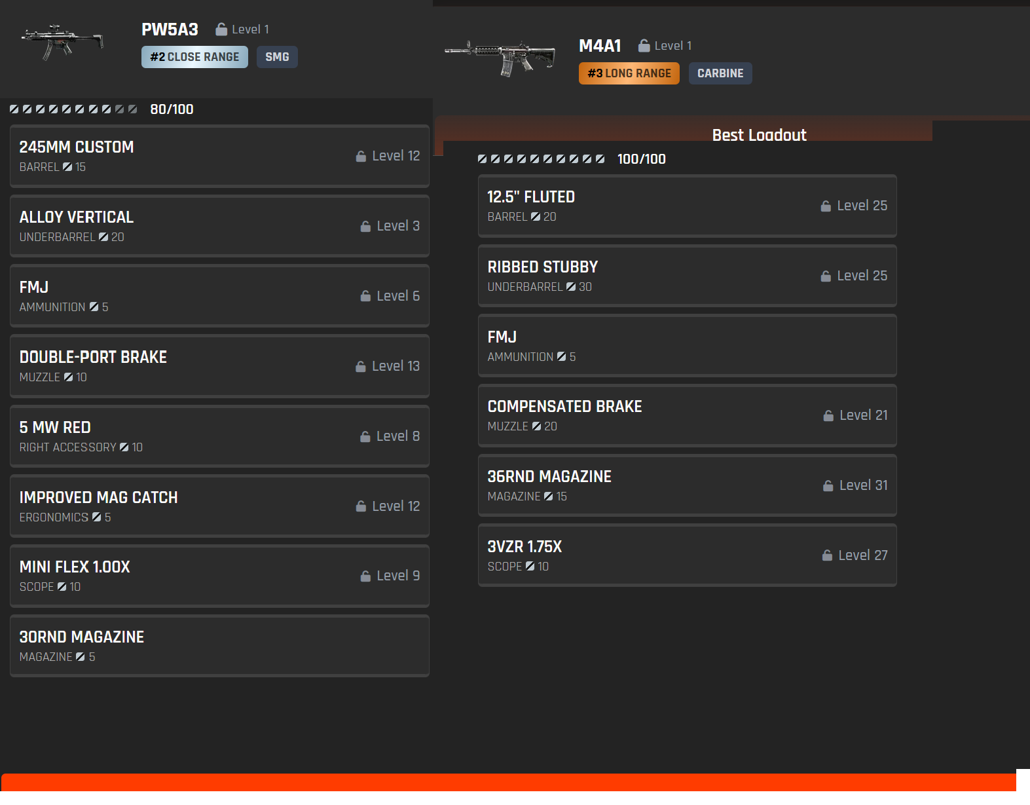Click the Compensated Brake lock icon

click(x=828, y=416)
